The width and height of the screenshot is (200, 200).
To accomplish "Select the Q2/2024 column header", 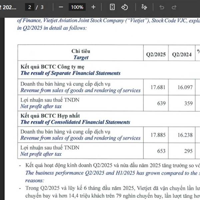I will click(182, 55).
